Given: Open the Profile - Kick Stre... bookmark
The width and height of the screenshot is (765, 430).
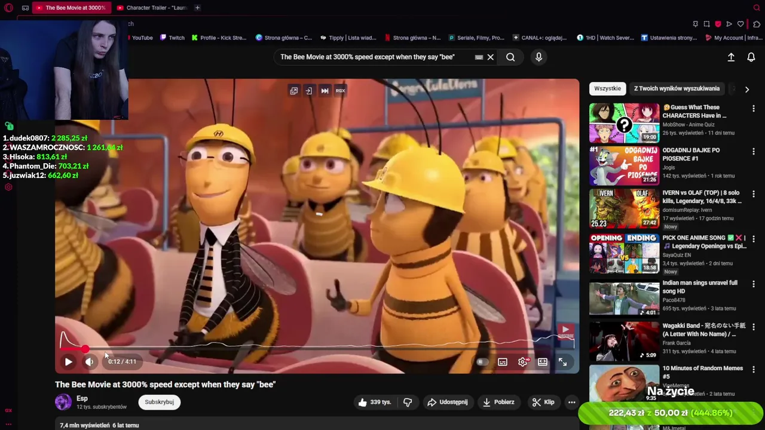Looking at the screenshot, I should click(x=219, y=38).
